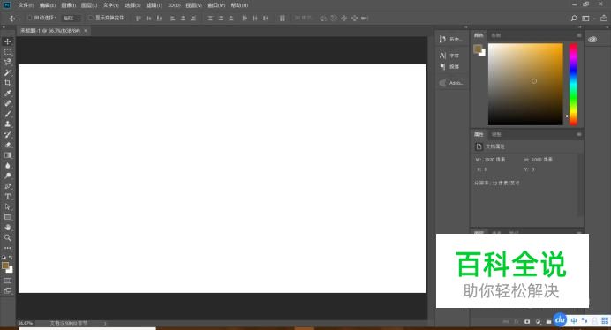611x330 pixels.
Task: Select the Horizontal Type tool
Action: pos(7,197)
